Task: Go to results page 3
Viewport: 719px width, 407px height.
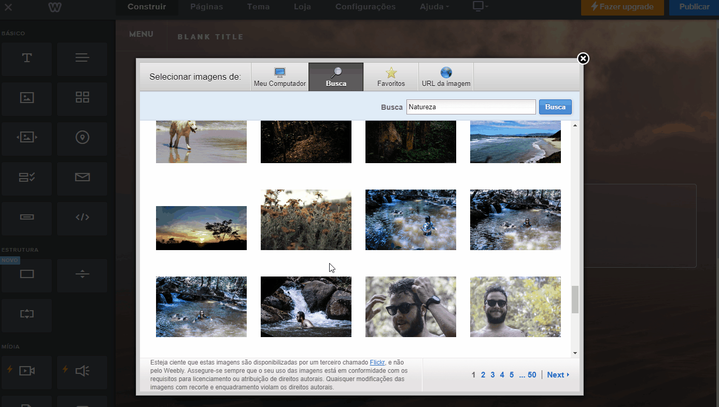Action: coord(492,375)
